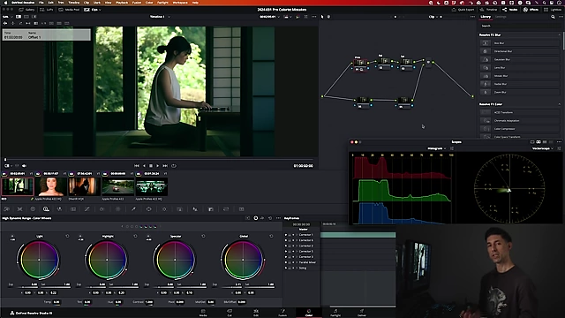565x318 pixels.
Task: Open the Lightbox view button
Action: pyautogui.click(x=554, y=10)
